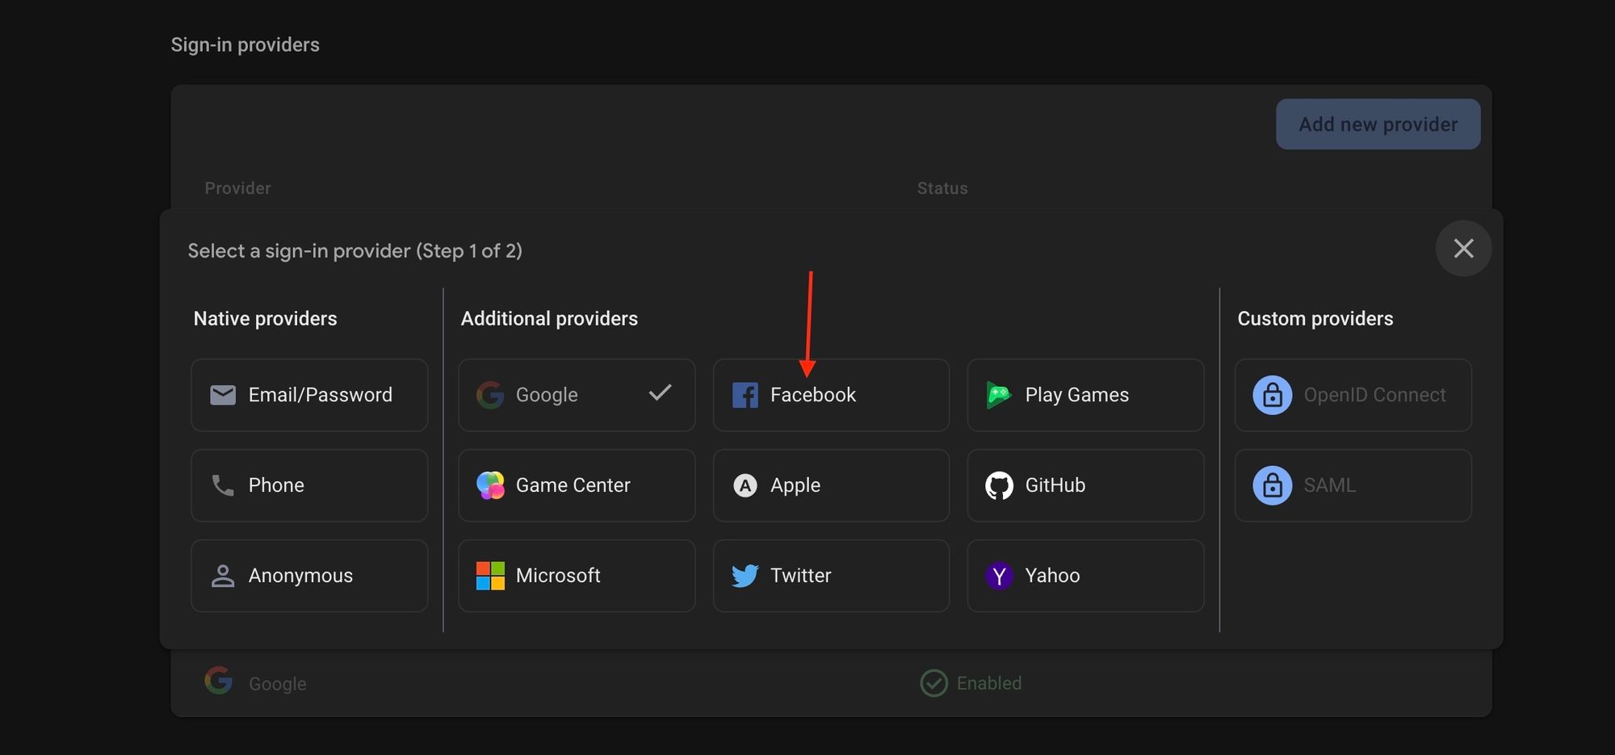The height and width of the screenshot is (755, 1615).
Task: Select Yahoo provider label
Action: click(1052, 576)
